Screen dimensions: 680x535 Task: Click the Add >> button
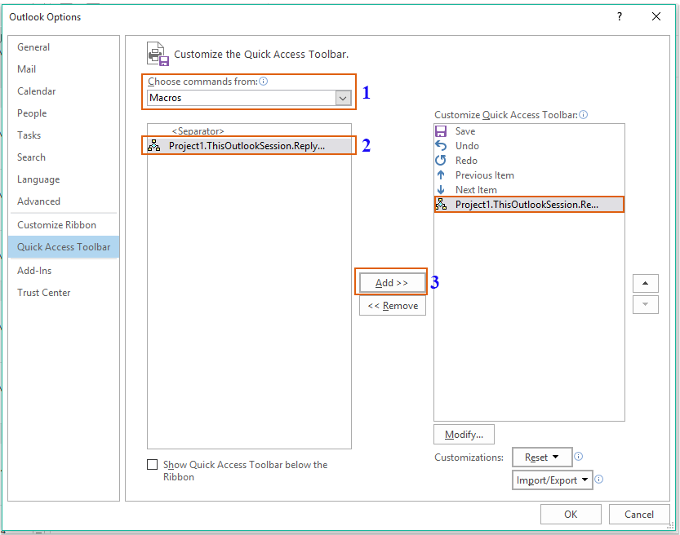(x=392, y=283)
